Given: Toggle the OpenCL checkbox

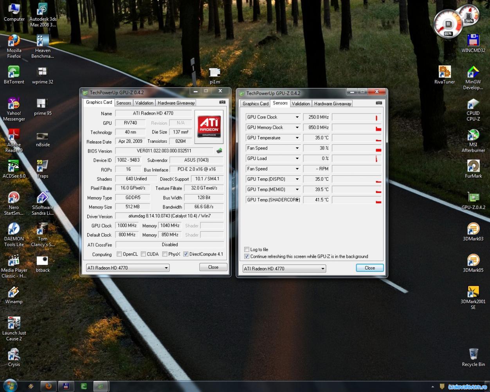Looking at the screenshot, I should pyautogui.click(x=119, y=254).
